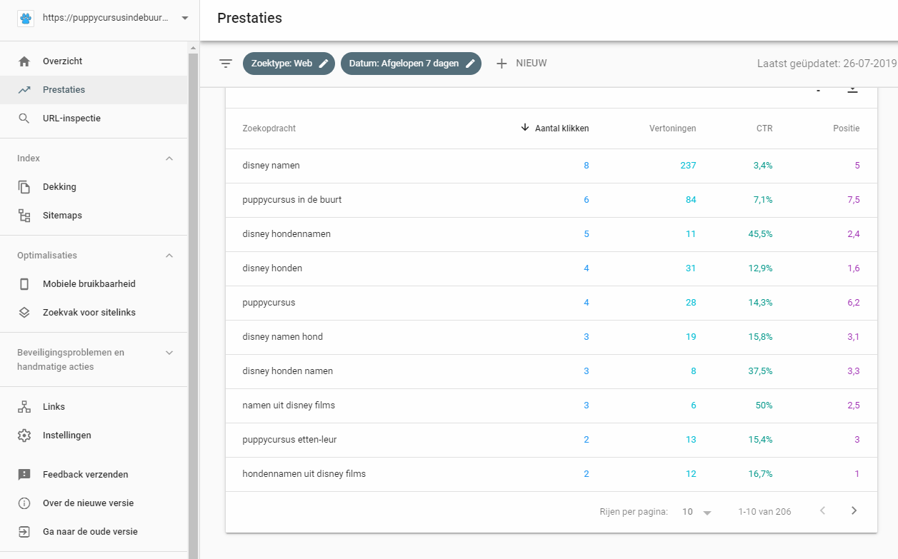Open Links in the sidebar

[94, 407]
